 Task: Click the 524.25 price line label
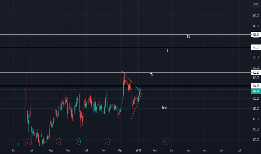pyautogui.click(x=256, y=86)
